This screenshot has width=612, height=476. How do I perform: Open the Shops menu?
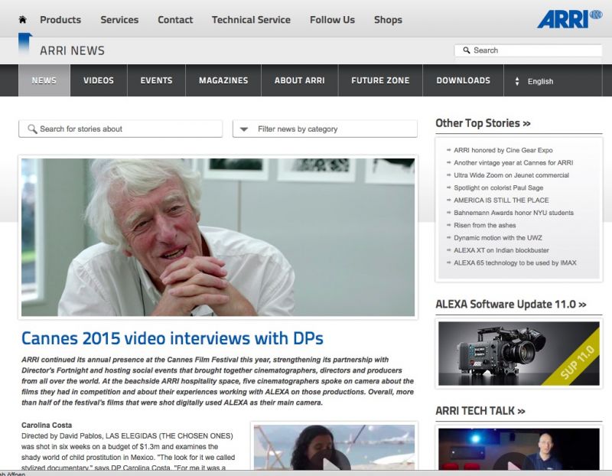(x=388, y=20)
